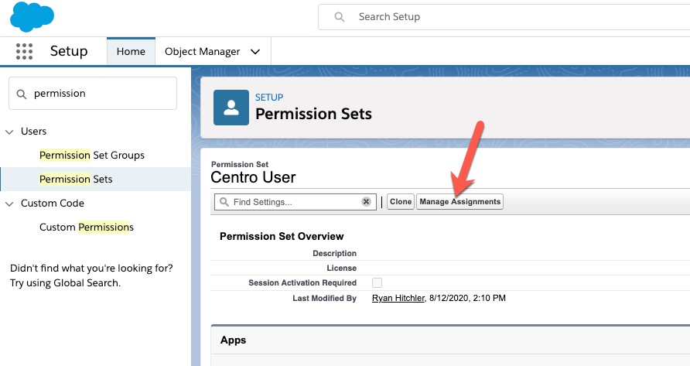Click the Search Setup magnifier icon
Screen dimensions: 690x366
tap(339, 17)
